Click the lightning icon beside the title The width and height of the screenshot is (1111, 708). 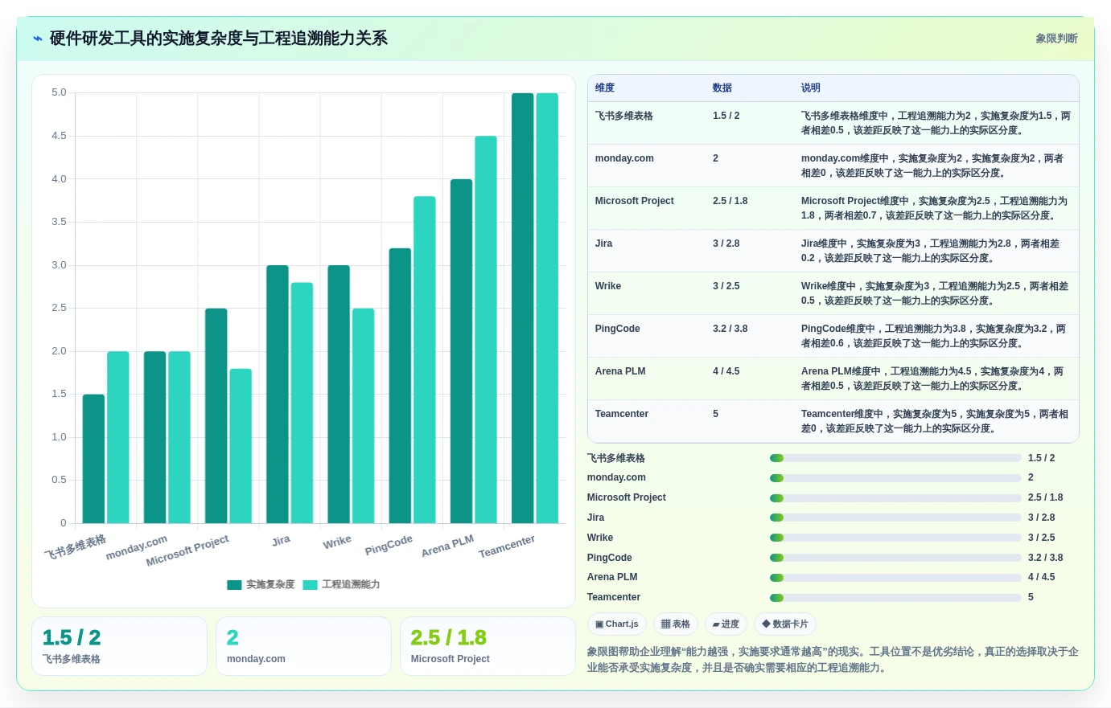(x=38, y=39)
